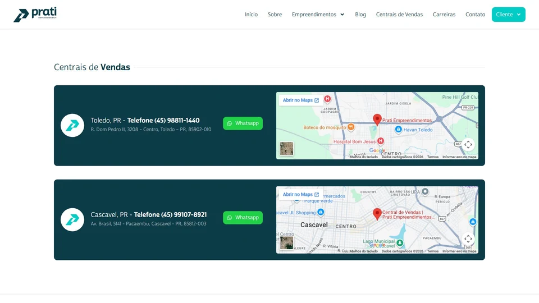Open Cascavel map via Abrir no Maps
The height and width of the screenshot is (303, 539).
(301, 194)
